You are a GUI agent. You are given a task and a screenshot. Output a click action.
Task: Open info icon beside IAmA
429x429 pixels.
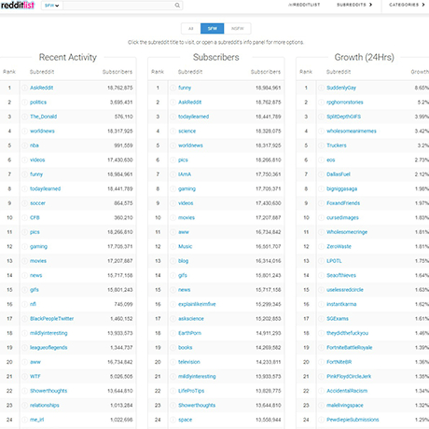(x=173, y=174)
